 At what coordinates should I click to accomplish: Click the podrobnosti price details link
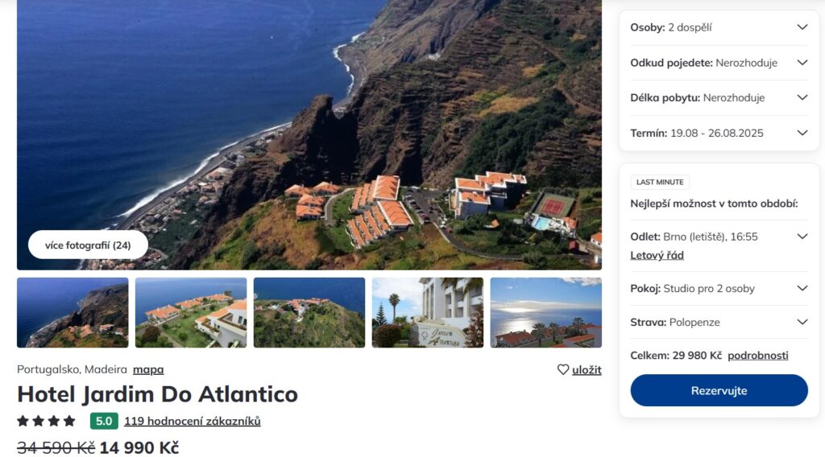757,356
